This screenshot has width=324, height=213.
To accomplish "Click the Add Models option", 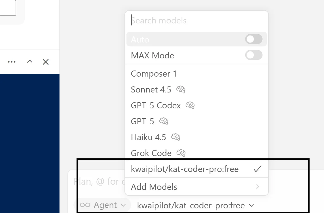I will point(154,187).
